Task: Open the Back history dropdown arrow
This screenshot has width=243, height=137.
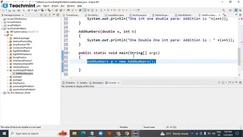Action: [x=126, y=10]
